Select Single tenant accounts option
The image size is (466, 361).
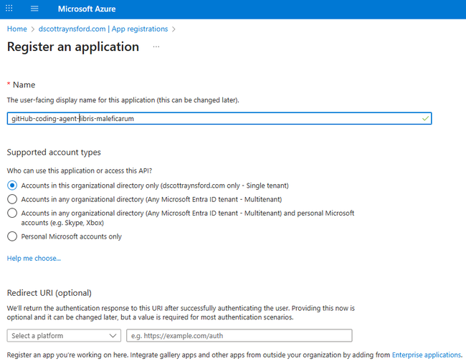(12, 186)
